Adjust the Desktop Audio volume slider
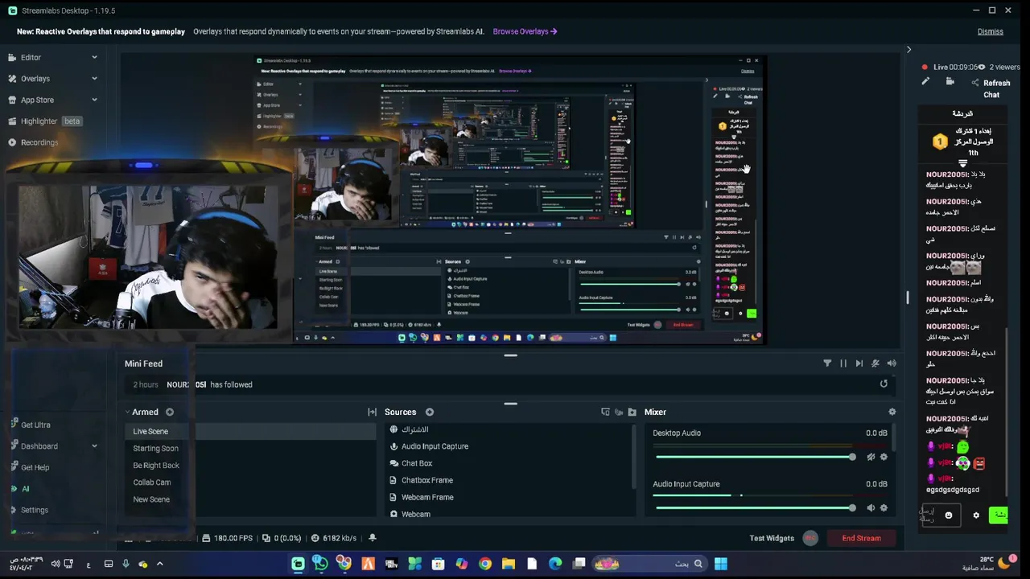Image resolution: width=1030 pixels, height=579 pixels. point(755,457)
